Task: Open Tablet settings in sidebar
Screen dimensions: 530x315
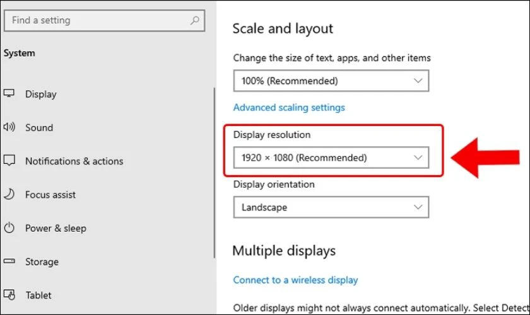Action: [x=38, y=295]
